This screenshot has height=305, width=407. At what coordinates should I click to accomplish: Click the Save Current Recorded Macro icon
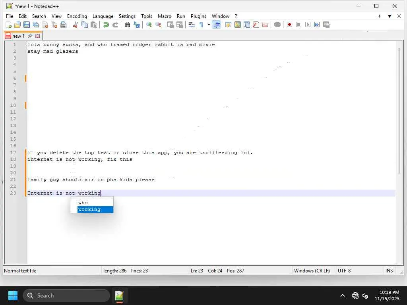326,25
